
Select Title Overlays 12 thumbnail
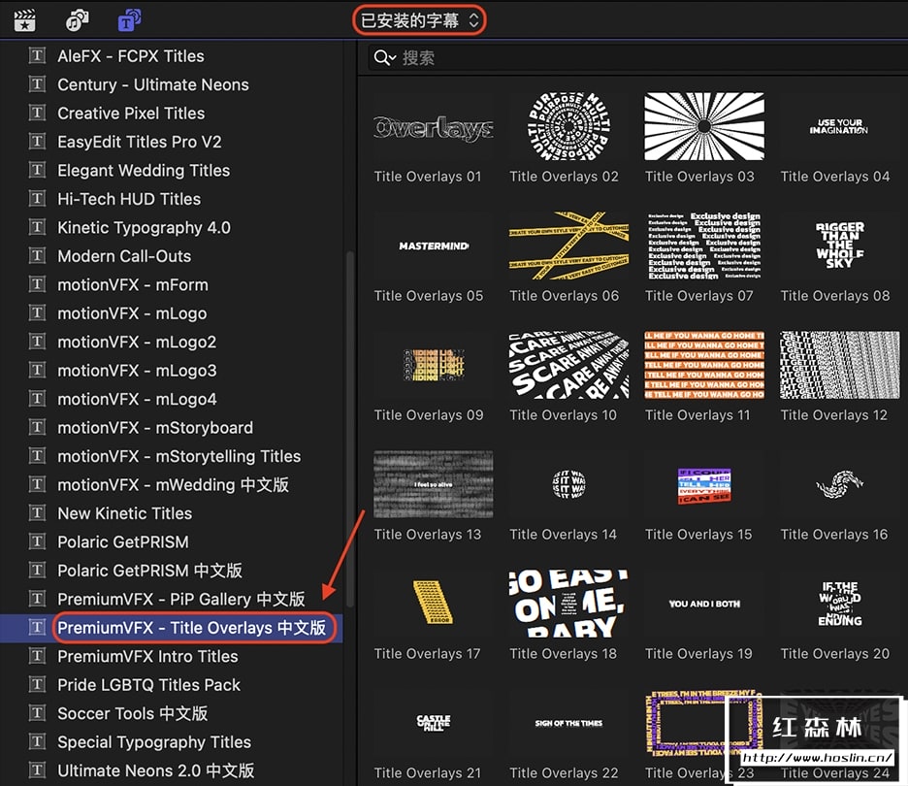tap(840, 366)
